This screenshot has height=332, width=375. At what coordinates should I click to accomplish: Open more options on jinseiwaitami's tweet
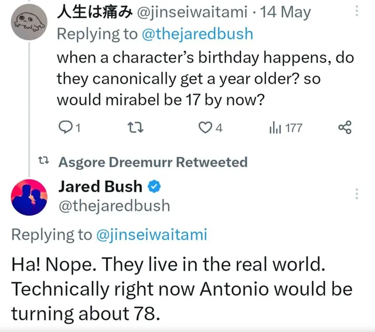click(x=357, y=11)
